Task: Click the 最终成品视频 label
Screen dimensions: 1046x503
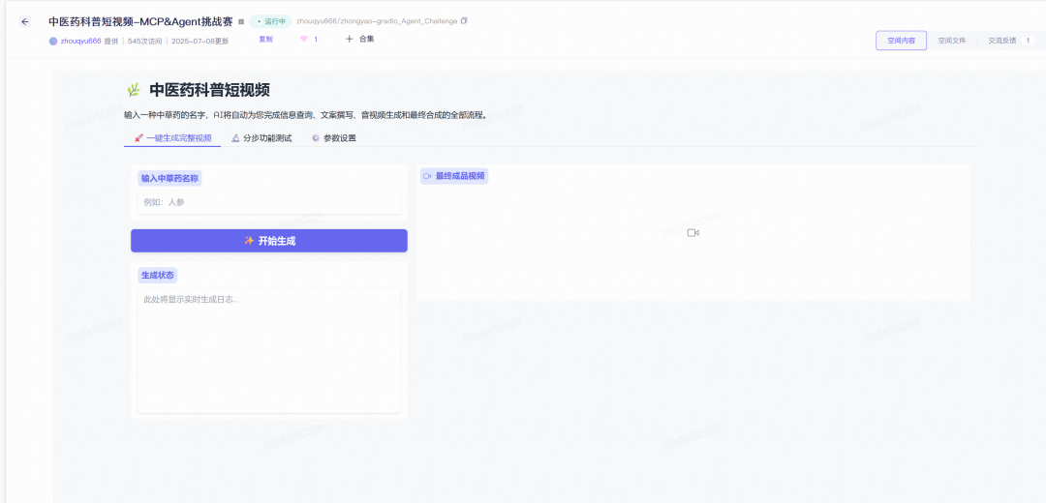Action: point(454,177)
